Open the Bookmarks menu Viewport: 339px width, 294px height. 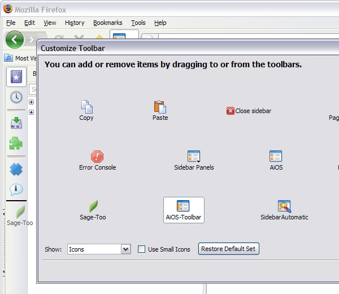coord(108,23)
